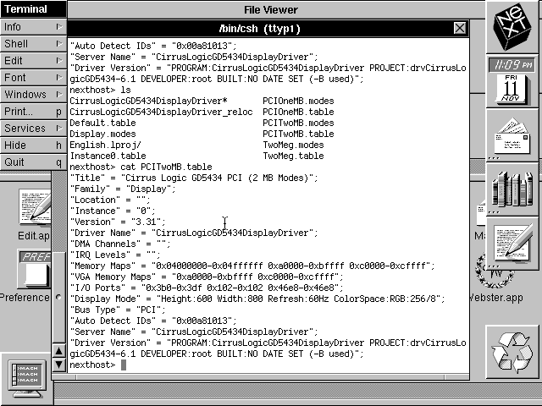Screen dimensions: 542x406
Task: Click the "I/O Ports" line text
Action: [x=207, y=288]
